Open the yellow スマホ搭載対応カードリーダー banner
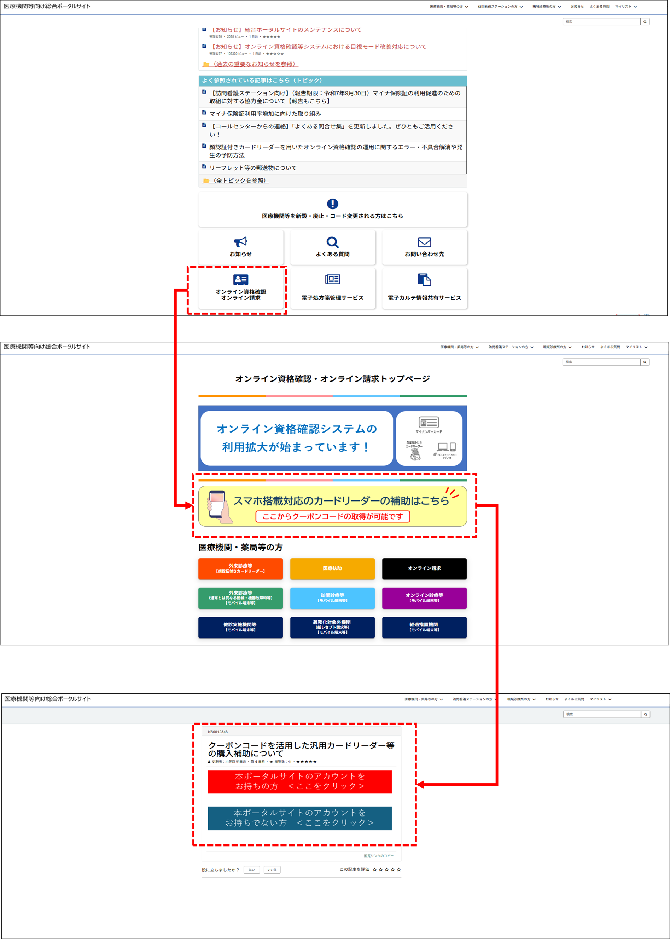The width and height of the screenshot is (670, 939). (332, 506)
